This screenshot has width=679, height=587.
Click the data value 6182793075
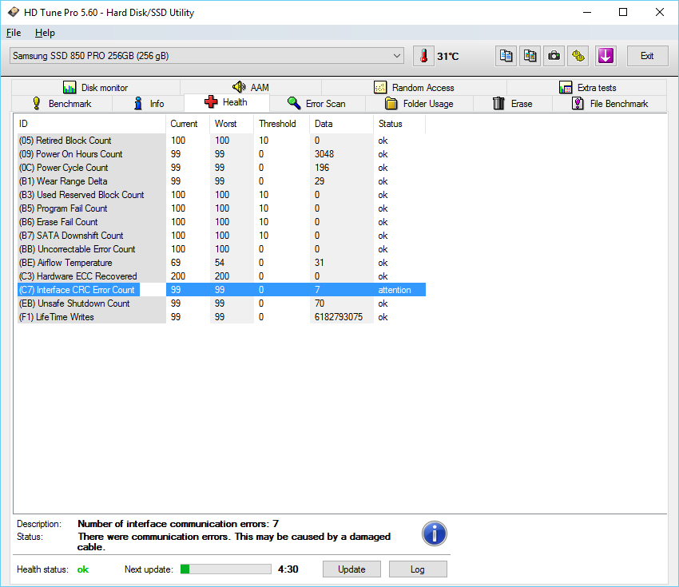pos(339,317)
